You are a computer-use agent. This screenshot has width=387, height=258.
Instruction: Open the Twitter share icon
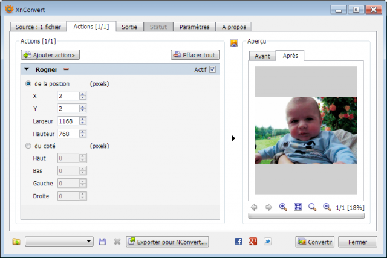pyautogui.click(x=267, y=242)
